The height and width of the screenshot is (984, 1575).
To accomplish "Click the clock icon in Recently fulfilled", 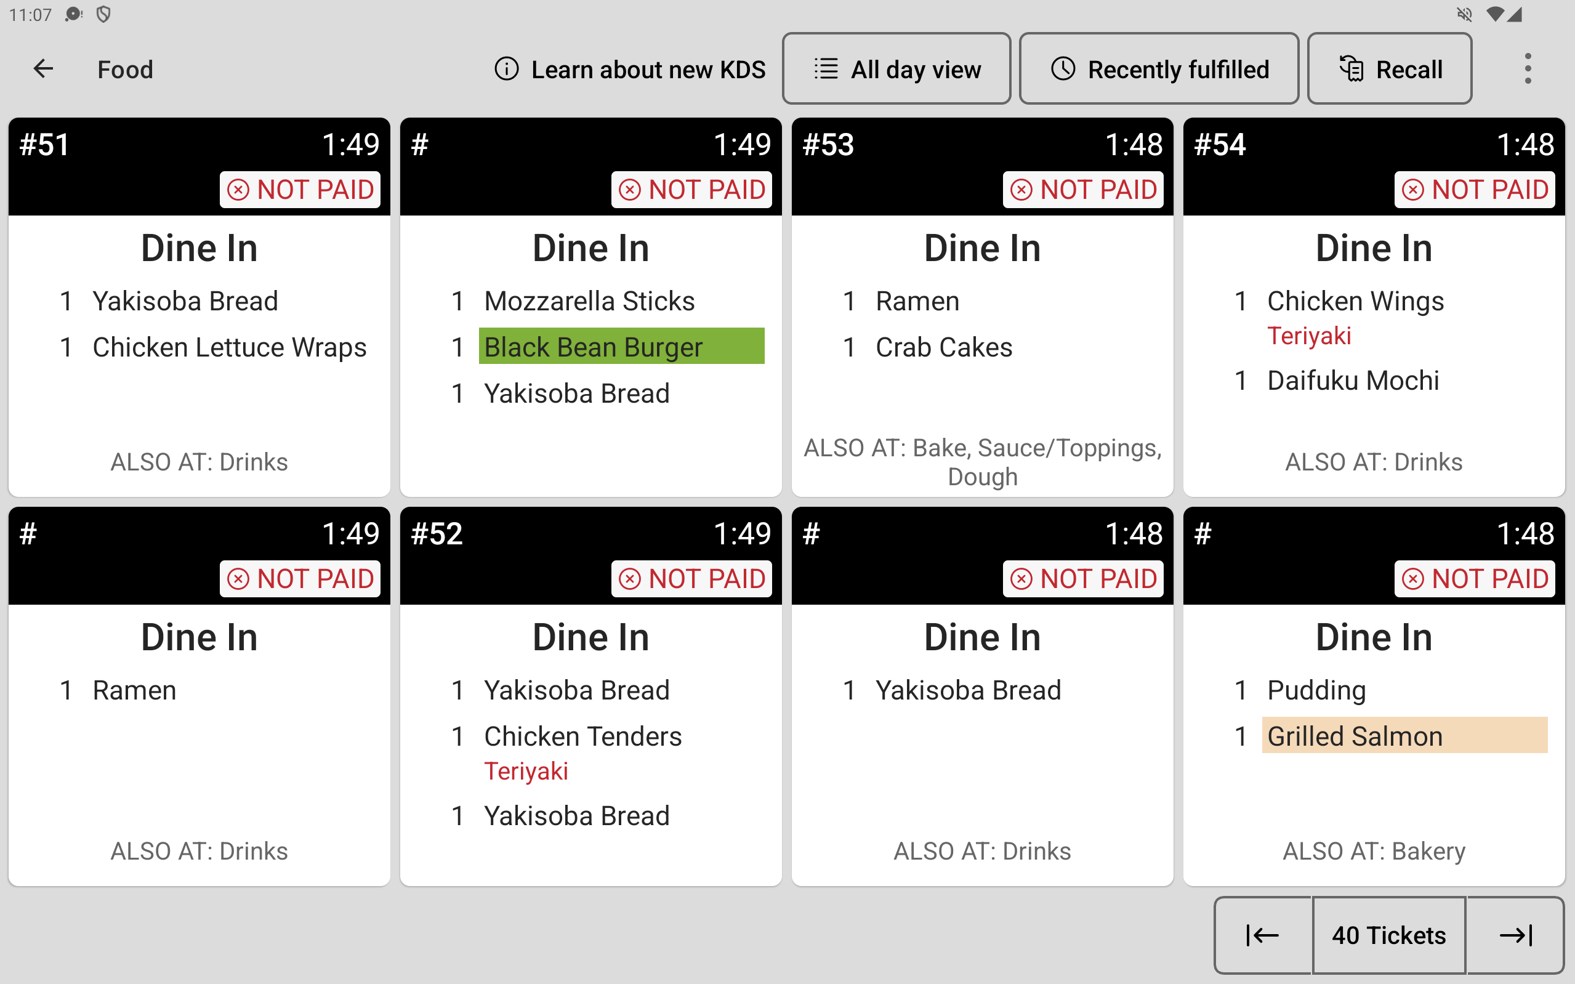I will coord(1063,69).
